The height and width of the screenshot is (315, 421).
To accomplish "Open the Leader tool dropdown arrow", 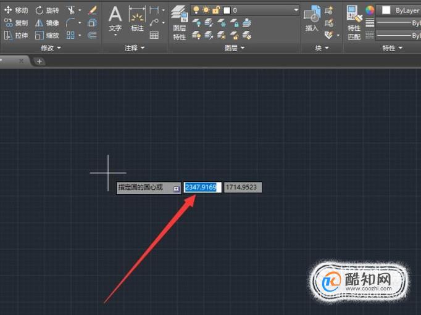I will coord(163,23).
